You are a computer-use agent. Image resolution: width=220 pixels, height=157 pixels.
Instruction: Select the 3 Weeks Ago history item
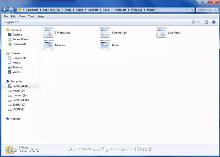57,33
